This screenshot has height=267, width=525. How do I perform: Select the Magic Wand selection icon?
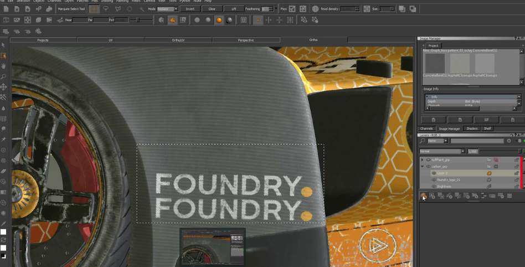pyautogui.click(x=142, y=9)
